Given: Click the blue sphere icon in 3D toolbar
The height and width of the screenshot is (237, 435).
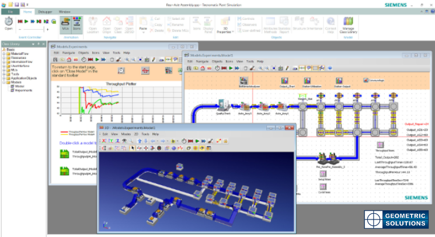Looking at the screenshot, I should 173,148.
